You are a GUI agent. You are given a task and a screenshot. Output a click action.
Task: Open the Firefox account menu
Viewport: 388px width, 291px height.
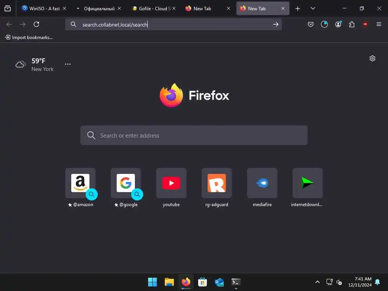coord(338,24)
